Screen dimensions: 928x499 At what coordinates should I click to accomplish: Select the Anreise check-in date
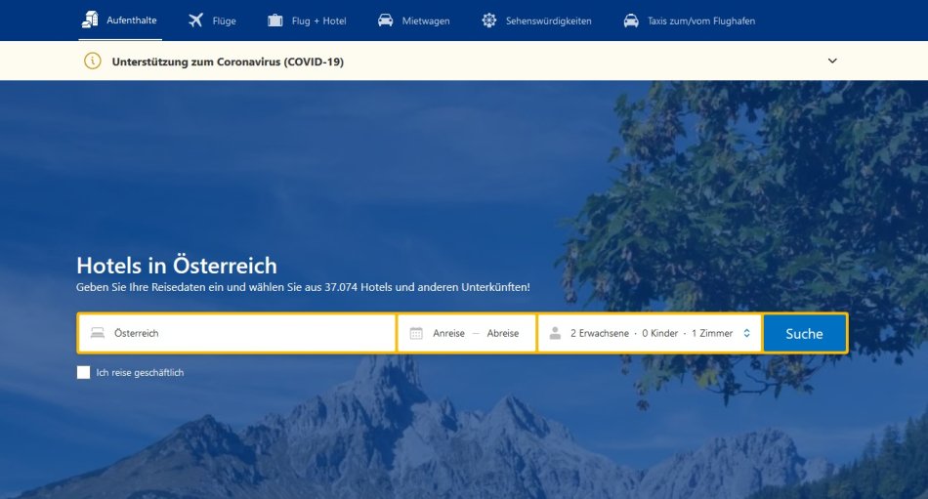click(448, 333)
